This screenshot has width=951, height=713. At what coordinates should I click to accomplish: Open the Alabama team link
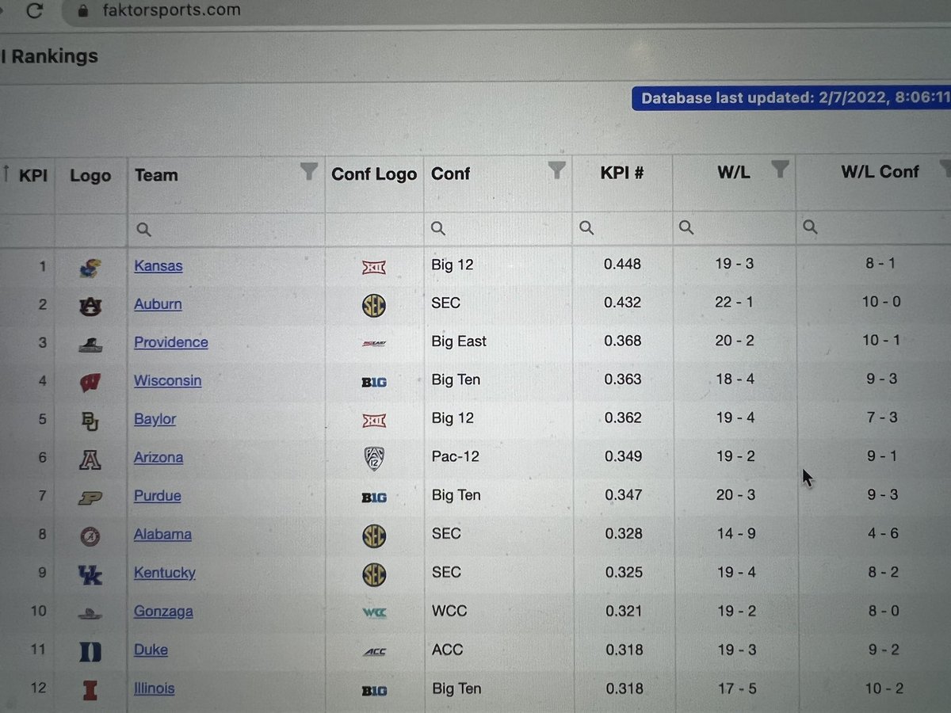[162, 534]
